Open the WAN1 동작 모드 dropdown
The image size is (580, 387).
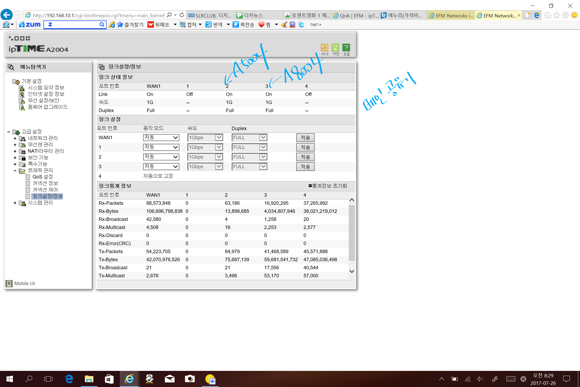point(161,138)
